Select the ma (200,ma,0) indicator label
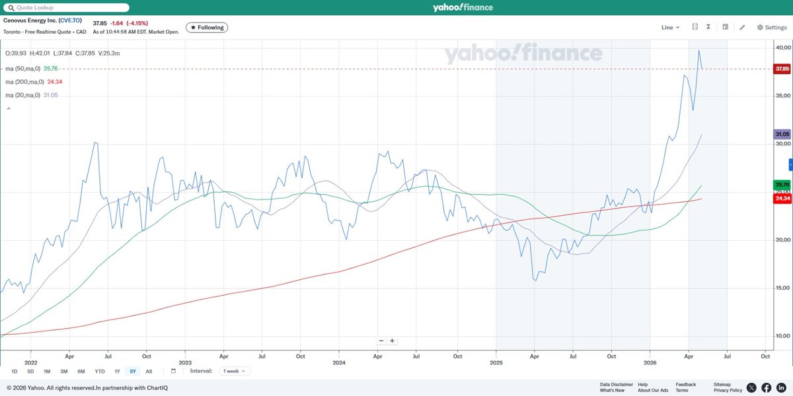Viewport: 793px width, 396px height. pos(26,82)
